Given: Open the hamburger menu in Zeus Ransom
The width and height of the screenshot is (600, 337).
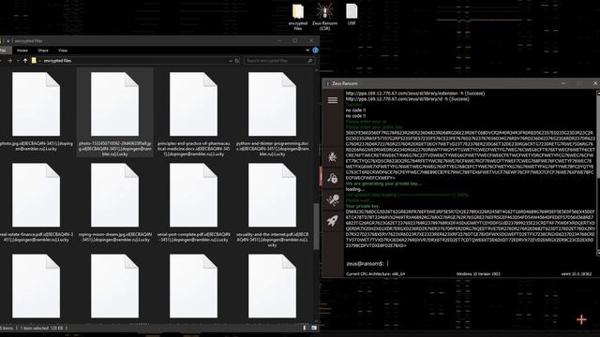Looking at the screenshot, I should pos(332,100).
